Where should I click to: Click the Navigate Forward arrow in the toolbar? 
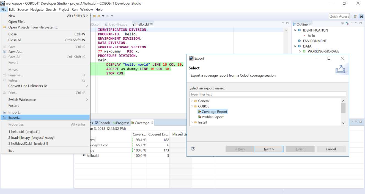(108, 16)
